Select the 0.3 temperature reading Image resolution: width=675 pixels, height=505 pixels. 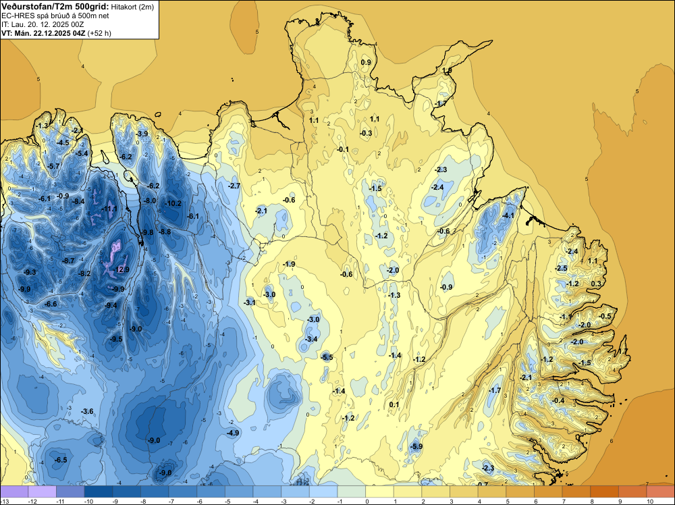pos(596,284)
